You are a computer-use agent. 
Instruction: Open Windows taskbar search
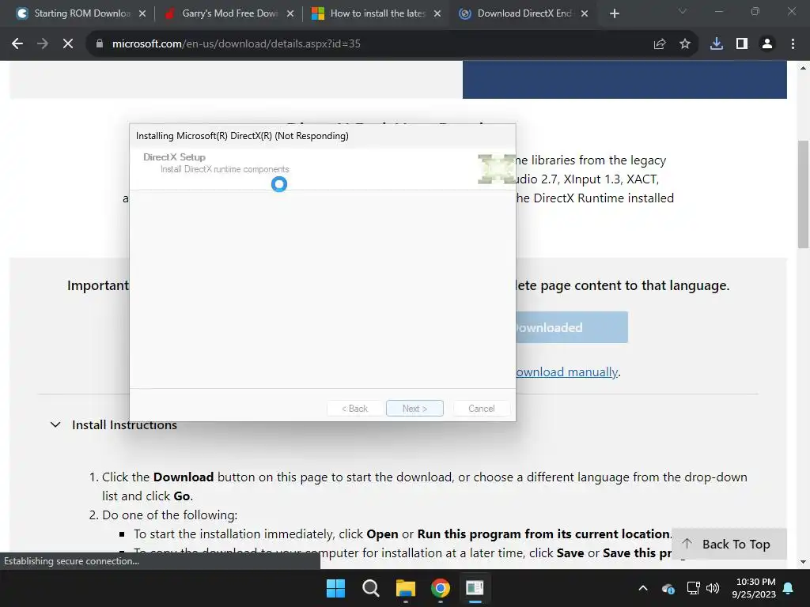tap(370, 588)
